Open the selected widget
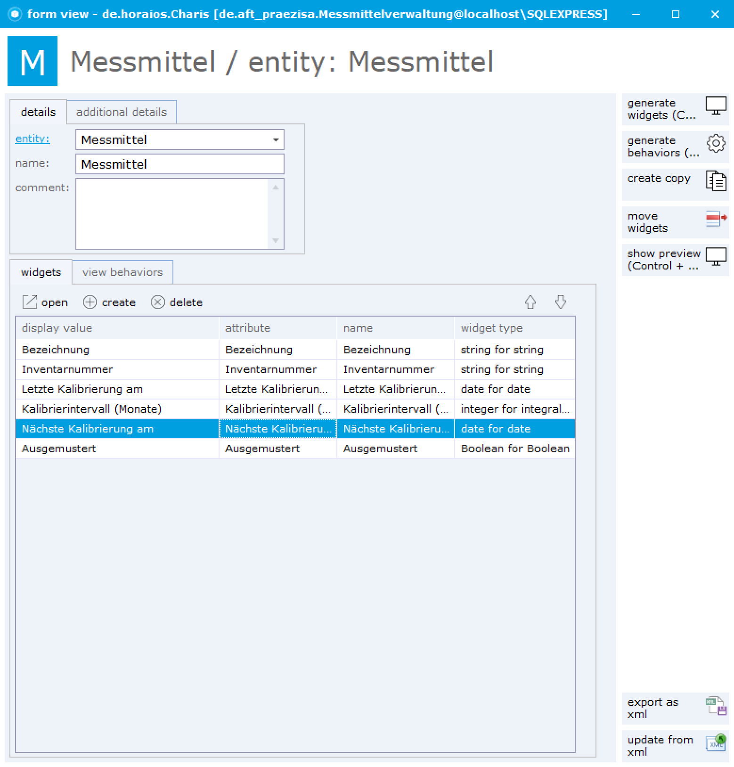Screen dimensions: 734x767 [x=45, y=302]
